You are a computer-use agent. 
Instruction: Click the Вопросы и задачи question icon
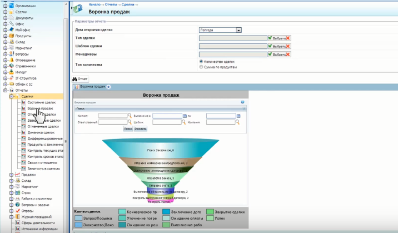click(18, 205)
